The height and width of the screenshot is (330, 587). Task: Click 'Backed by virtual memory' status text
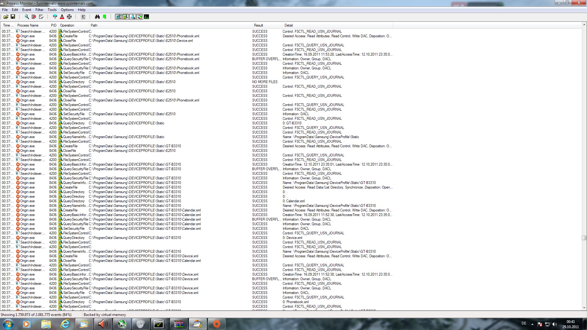pyautogui.click(x=105, y=315)
